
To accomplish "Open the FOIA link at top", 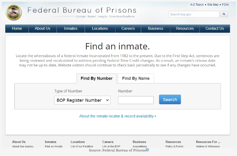I will (225, 5).
